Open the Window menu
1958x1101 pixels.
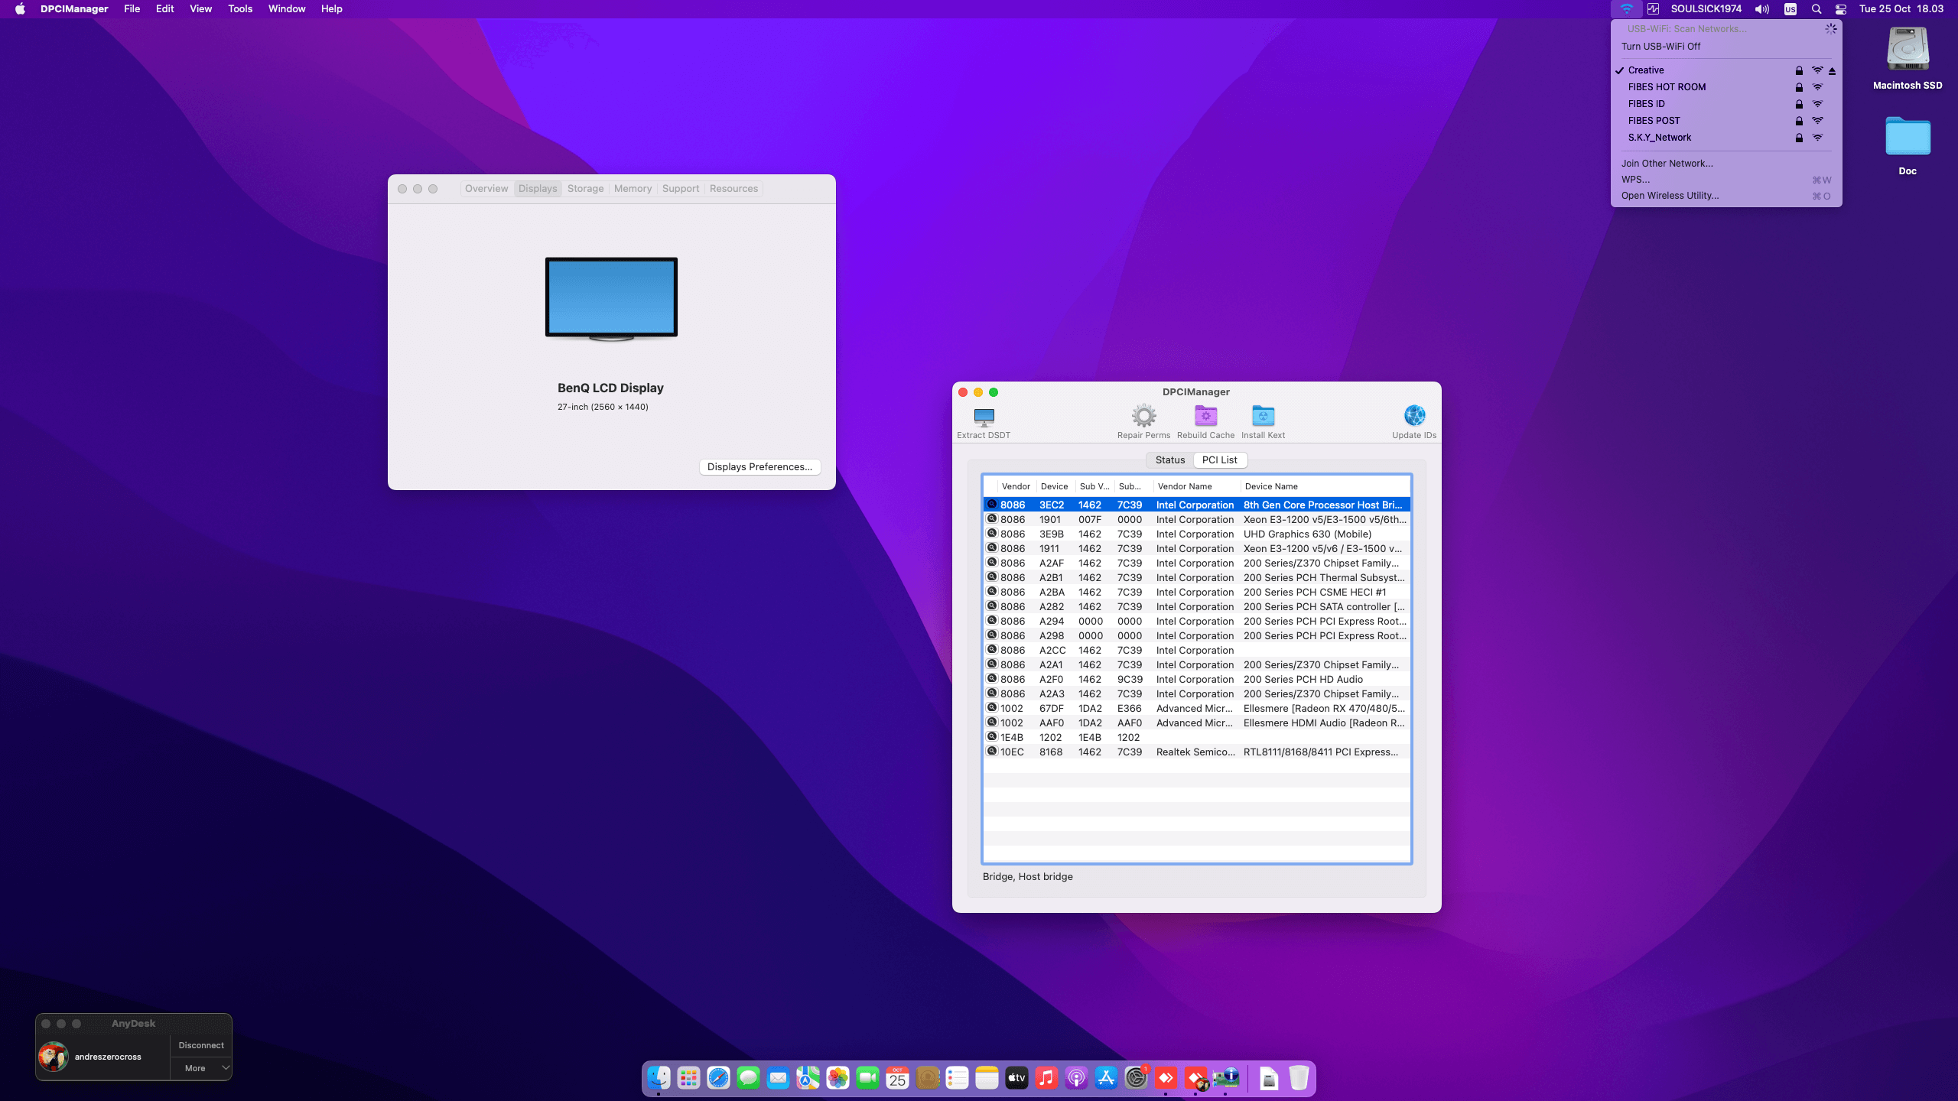point(287,9)
